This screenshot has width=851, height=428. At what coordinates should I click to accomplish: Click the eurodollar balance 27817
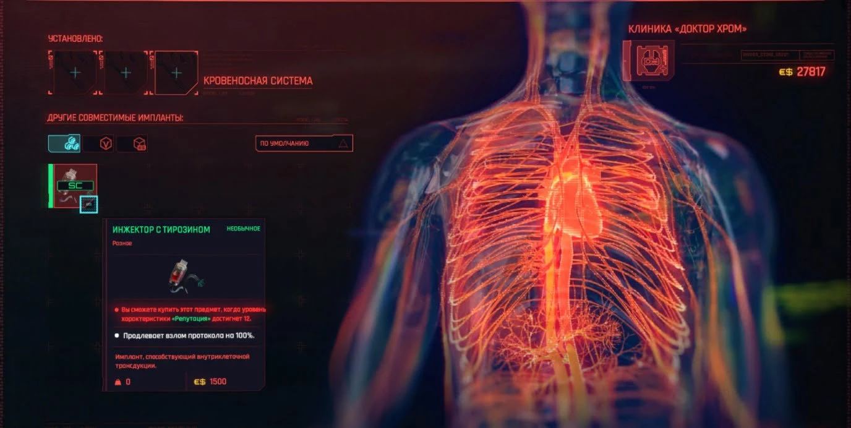pos(810,72)
